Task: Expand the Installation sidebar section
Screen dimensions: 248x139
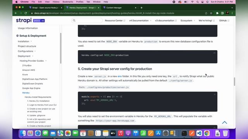Action: coord(25,41)
